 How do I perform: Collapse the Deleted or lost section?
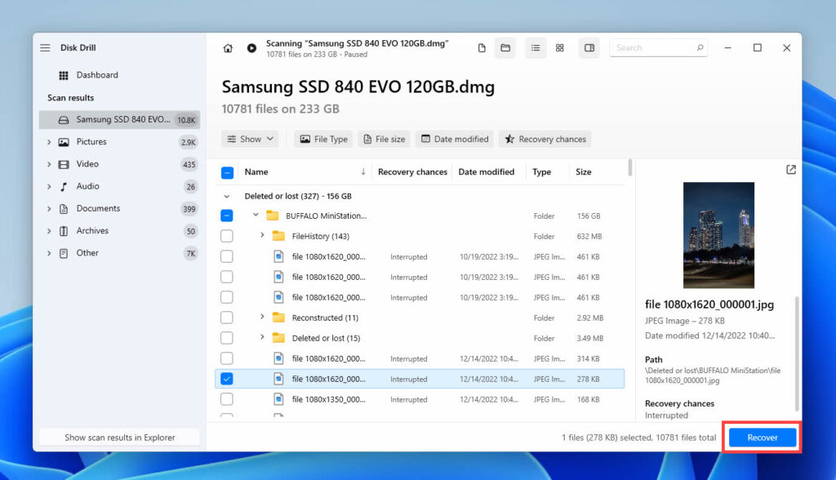pyautogui.click(x=226, y=195)
